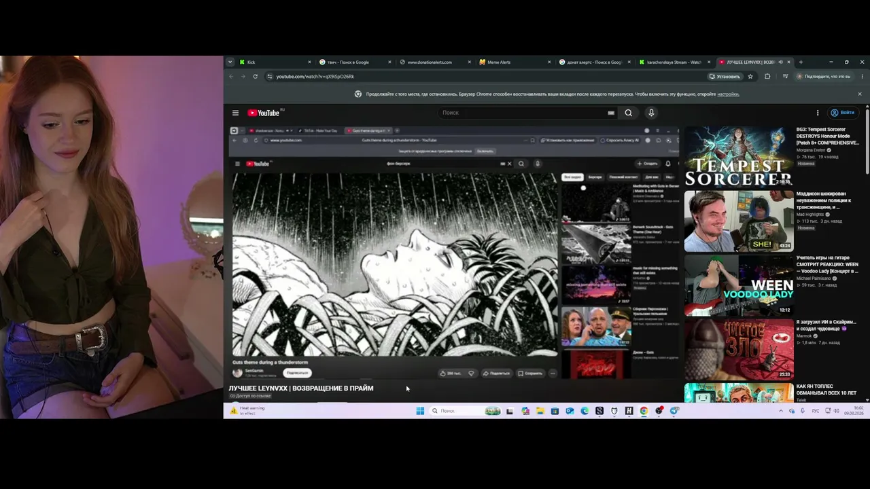This screenshot has width=870, height=489.
Task: Click the 'Доступ по ссылке' badge
Action: (250, 396)
